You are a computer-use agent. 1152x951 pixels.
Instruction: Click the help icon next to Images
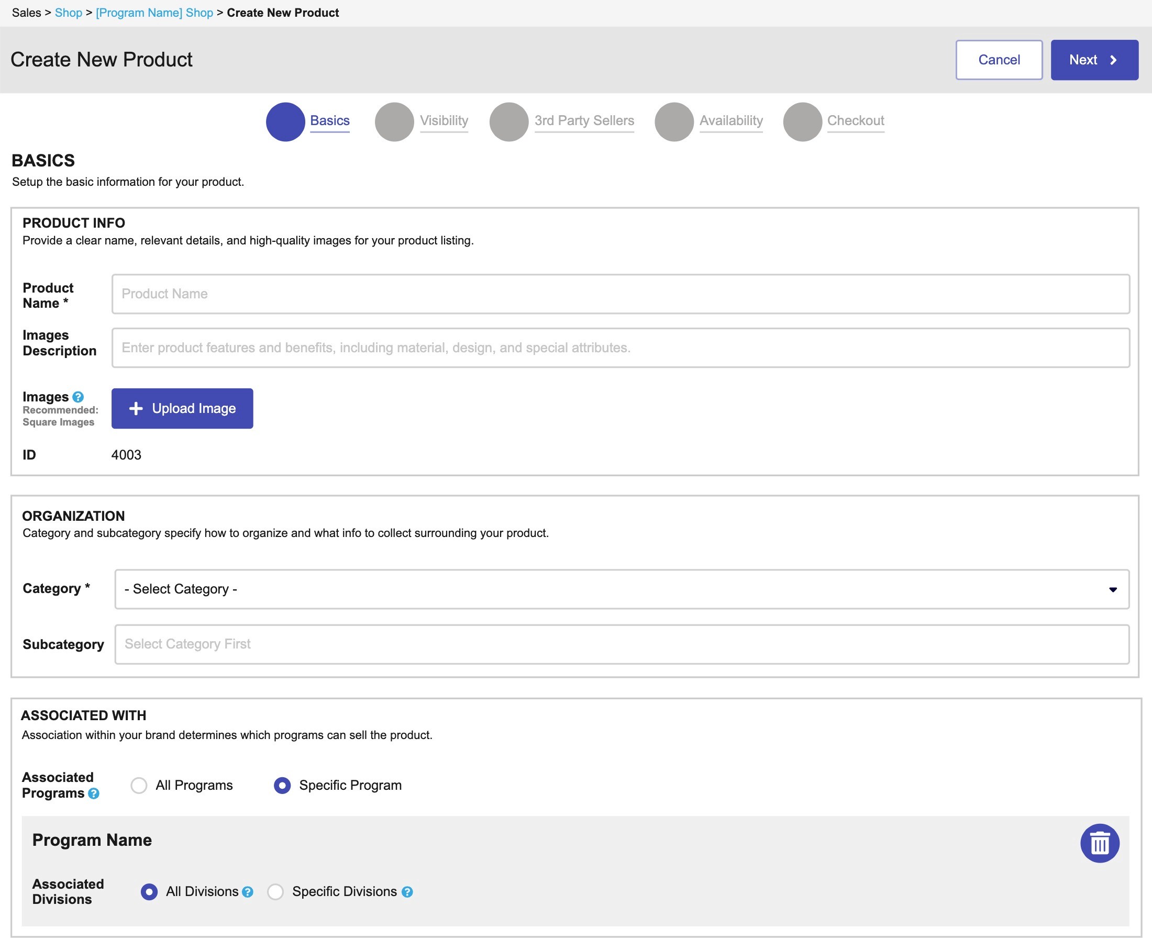(x=79, y=397)
